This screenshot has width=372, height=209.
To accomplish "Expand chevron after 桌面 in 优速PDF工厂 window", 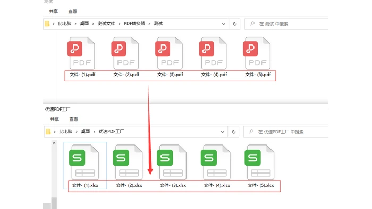I will click(x=94, y=132).
